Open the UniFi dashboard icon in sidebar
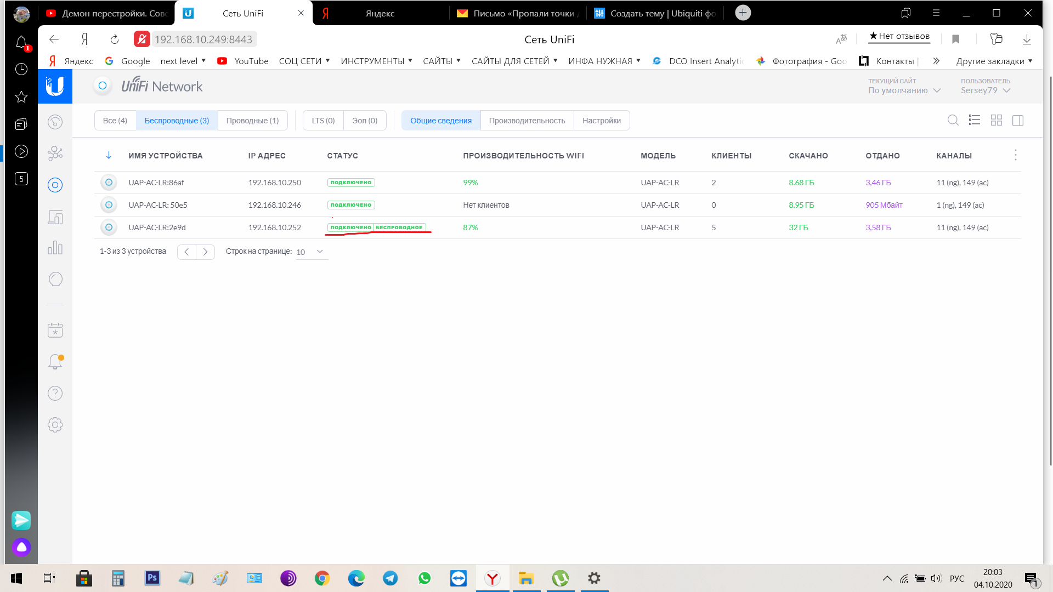The image size is (1053, 592). [55, 122]
